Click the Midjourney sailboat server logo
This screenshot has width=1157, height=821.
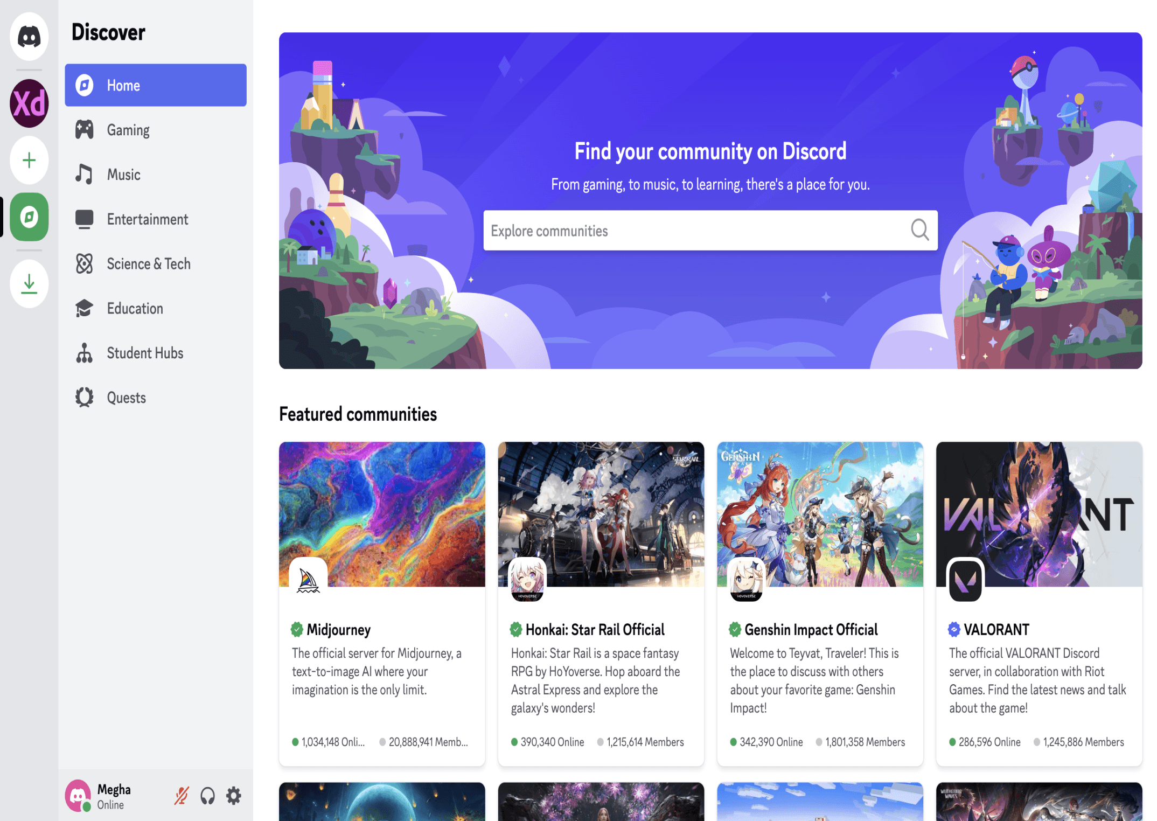tap(308, 580)
